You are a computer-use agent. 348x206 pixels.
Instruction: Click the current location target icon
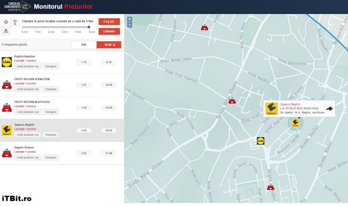point(6,22)
